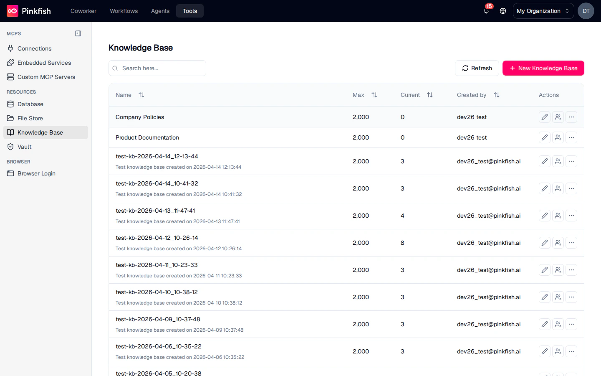Edit the Company Policies knowledge base
This screenshot has height=376, width=601.
(x=544, y=117)
